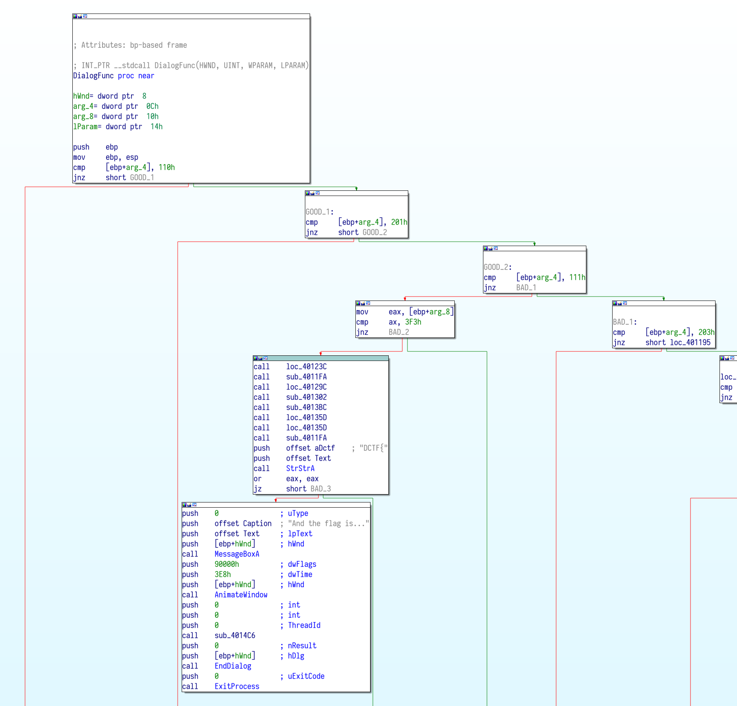The height and width of the screenshot is (706, 737).
Task: Select the highlighted title bar of StrStrA block
Action: click(326, 358)
